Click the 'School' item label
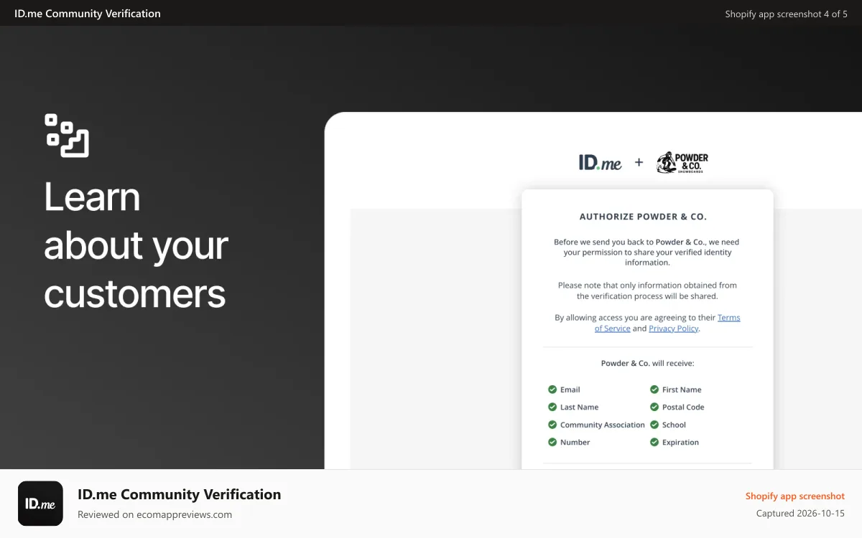The image size is (862, 538). (x=675, y=425)
